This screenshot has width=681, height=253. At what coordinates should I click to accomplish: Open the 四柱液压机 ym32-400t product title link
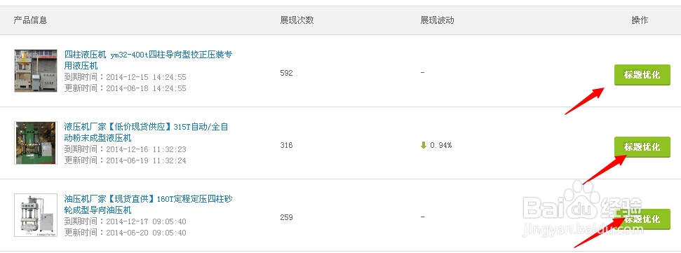pos(148,60)
